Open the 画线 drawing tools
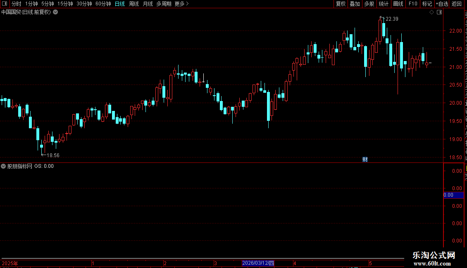The width and height of the screenshot is (467, 268). [x=398, y=4]
